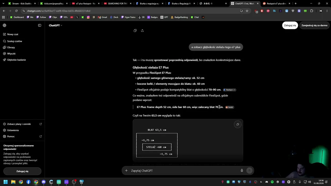Open File Explorer from the taskbar
Viewport: 331px width, 186px height.
[13, 182]
